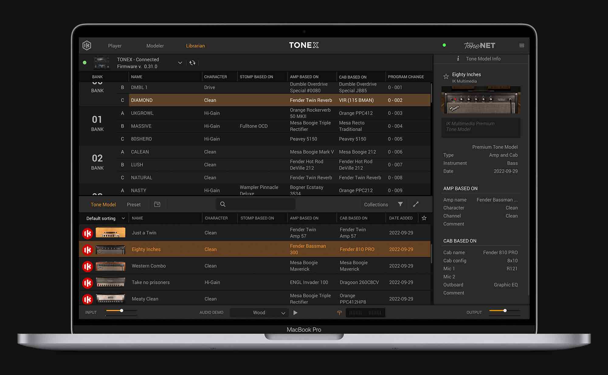
Task: Click the IK Multimedia logo icon
Action: [x=87, y=46]
